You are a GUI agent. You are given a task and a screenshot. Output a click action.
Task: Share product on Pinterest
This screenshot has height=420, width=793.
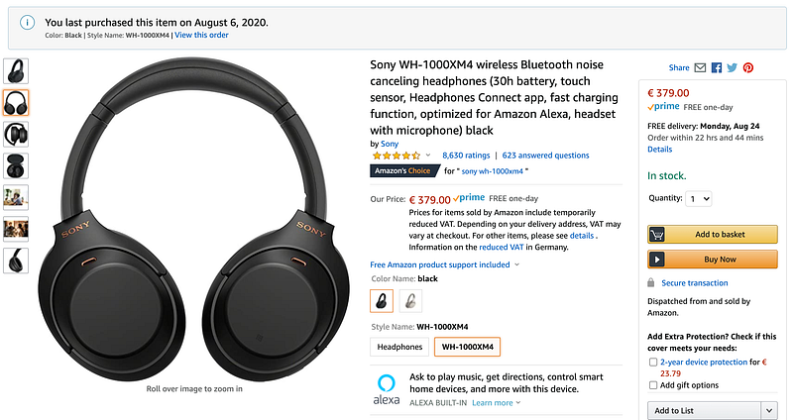pos(748,67)
